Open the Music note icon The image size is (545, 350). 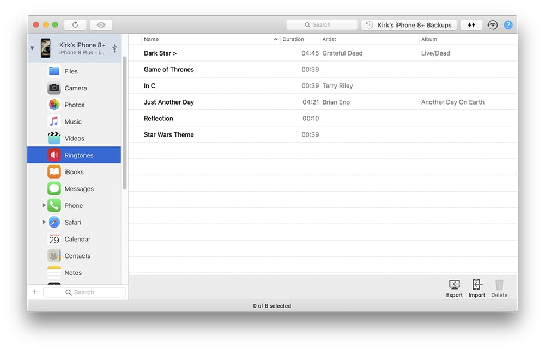(54, 121)
